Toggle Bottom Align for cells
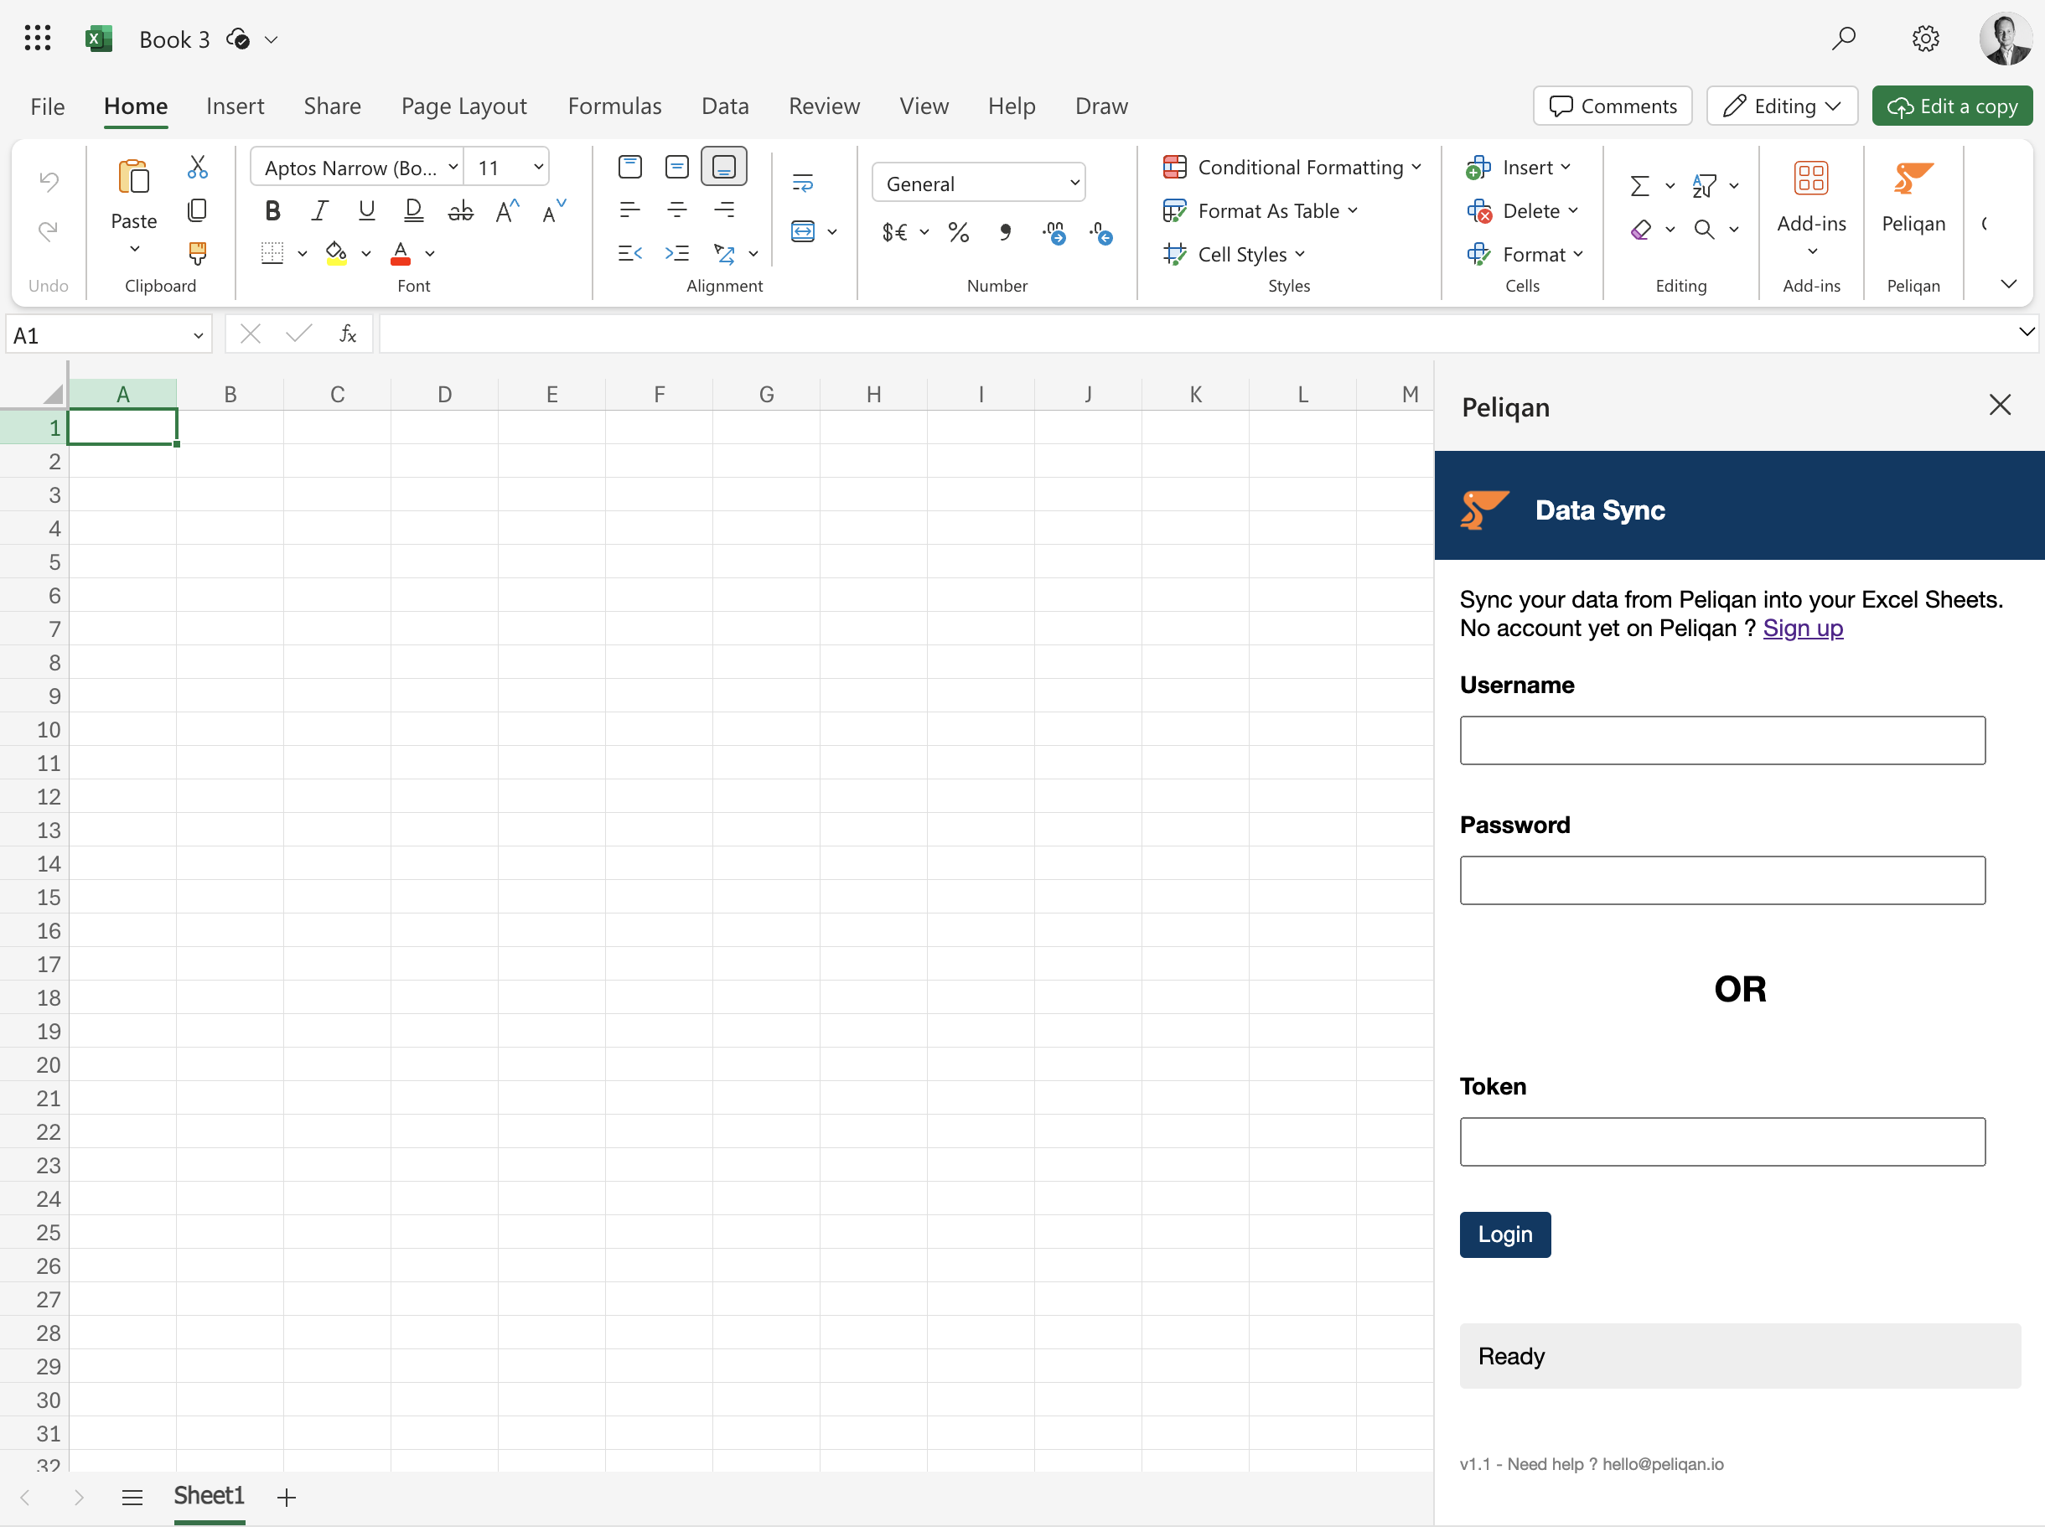 (x=724, y=167)
